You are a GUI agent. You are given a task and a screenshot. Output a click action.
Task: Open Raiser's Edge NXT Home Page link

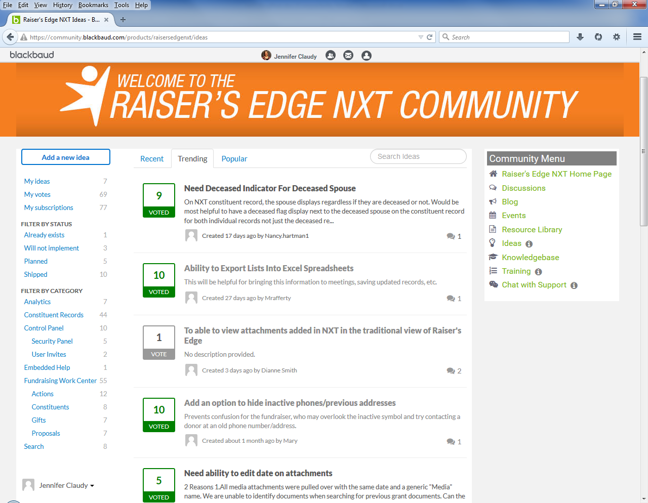tap(556, 174)
